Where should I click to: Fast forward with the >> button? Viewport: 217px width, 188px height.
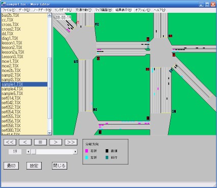[71, 142]
